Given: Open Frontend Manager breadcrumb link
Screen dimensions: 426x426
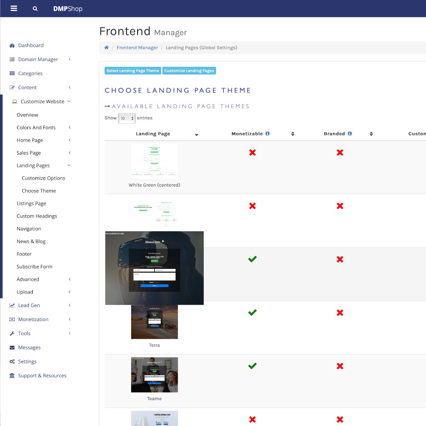Looking at the screenshot, I should pyautogui.click(x=137, y=48).
